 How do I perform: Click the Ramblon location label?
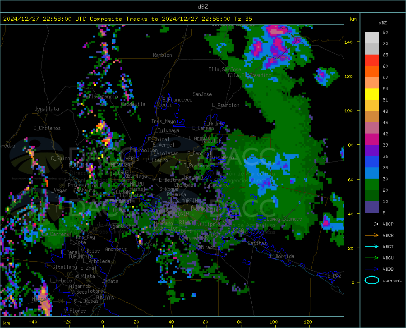pyautogui.click(x=162, y=55)
